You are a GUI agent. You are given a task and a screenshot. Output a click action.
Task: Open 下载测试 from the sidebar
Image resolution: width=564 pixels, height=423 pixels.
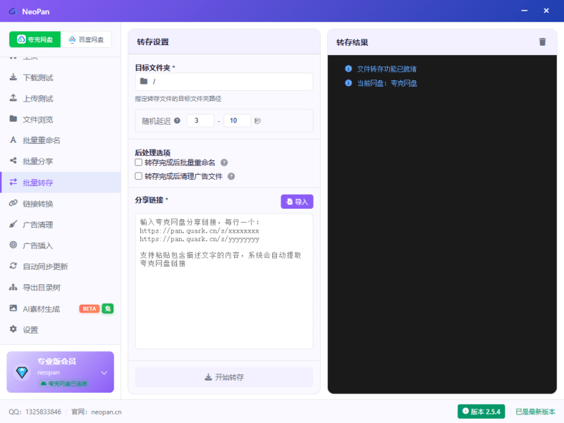(x=38, y=78)
